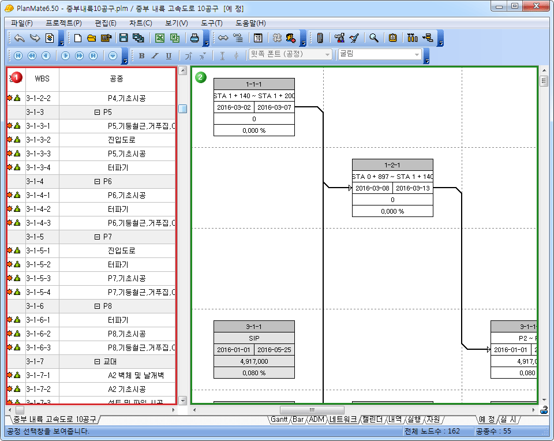Viewport: 554px width, 441px height.
Task: Toggle Underline text formatting
Action: pos(169,56)
